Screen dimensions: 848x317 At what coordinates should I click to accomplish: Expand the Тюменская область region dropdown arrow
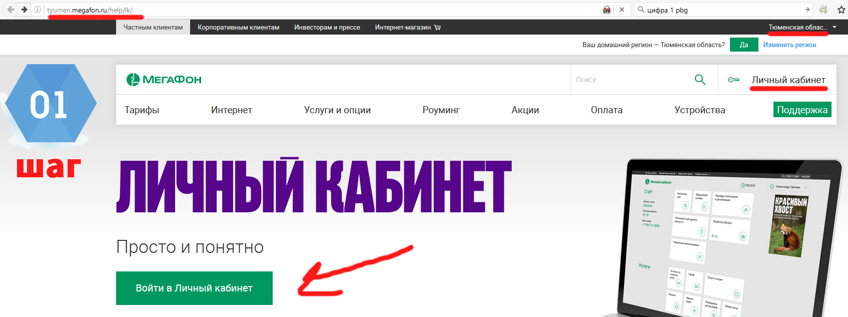click(x=834, y=27)
